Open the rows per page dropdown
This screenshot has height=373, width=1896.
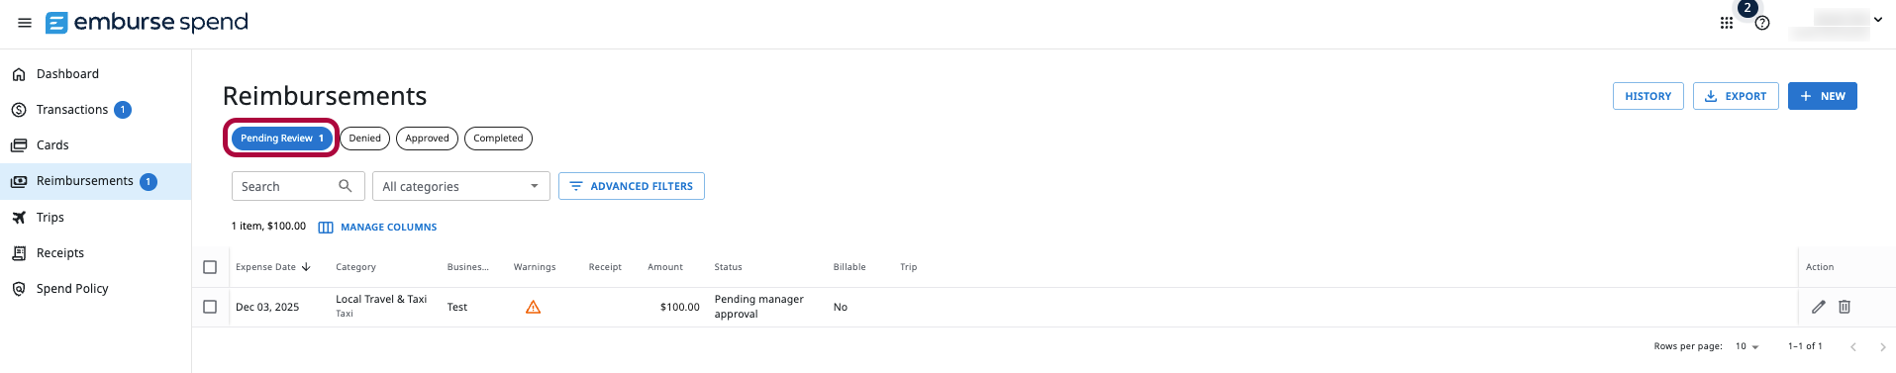pyautogui.click(x=1747, y=346)
